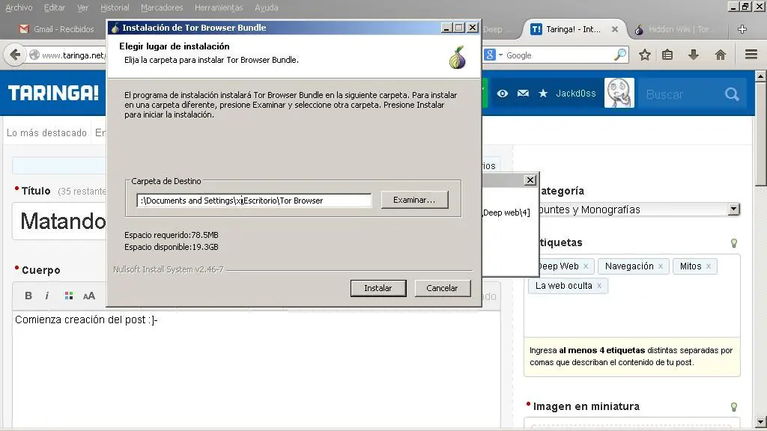Open the Editar menu
This screenshot has width=767, height=431.
point(54,7)
